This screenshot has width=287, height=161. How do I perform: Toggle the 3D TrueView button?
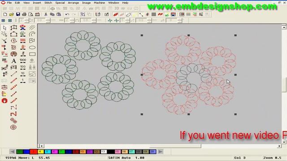(117, 8)
